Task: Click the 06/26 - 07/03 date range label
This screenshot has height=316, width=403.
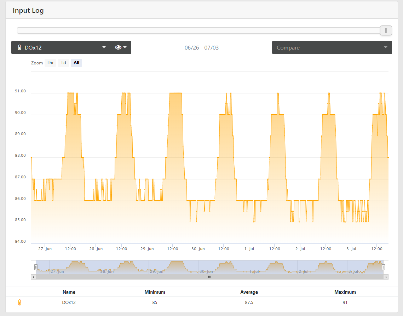Action: (202, 47)
